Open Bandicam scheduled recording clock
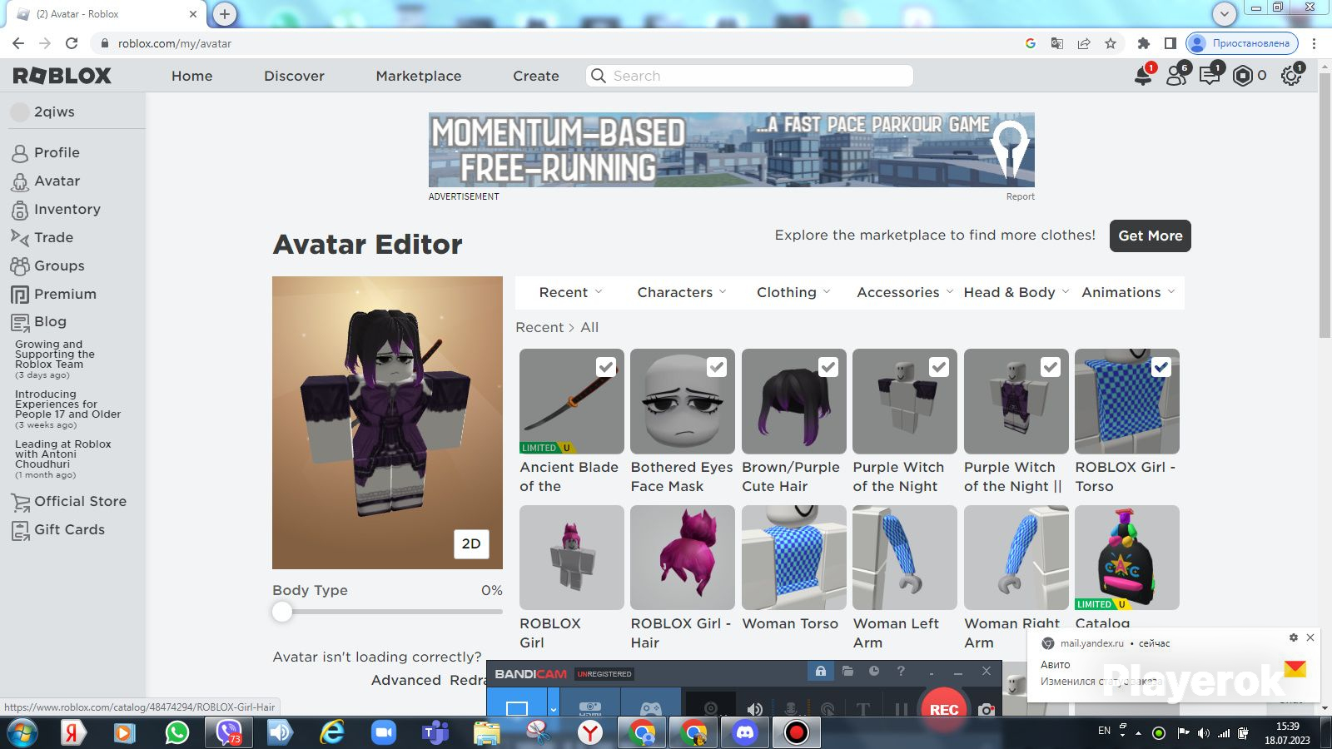The width and height of the screenshot is (1332, 749). pyautogui.click(x=874, y=671)
